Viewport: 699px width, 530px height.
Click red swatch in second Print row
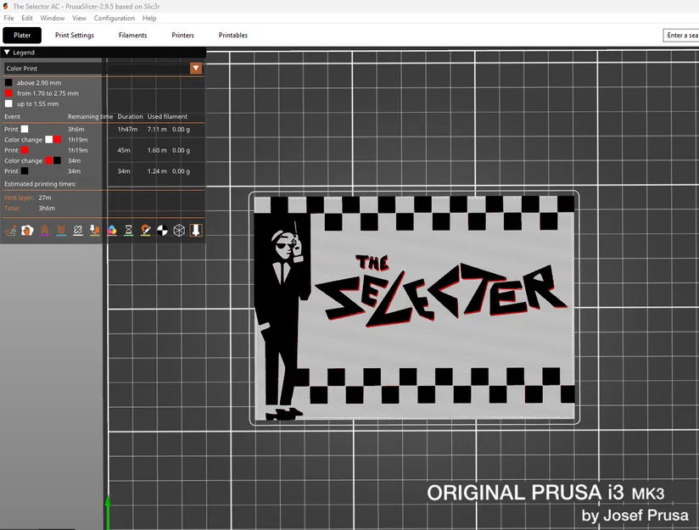coord(25,150)
